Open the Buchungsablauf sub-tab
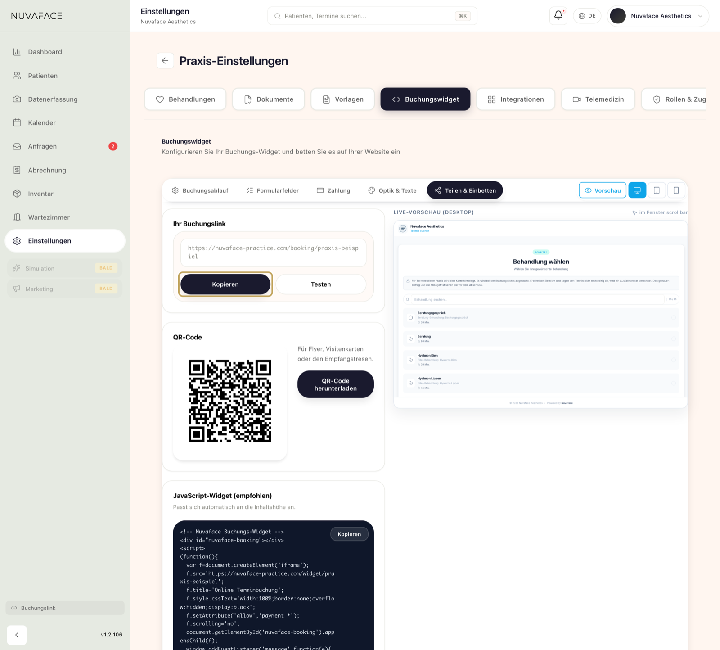This screenshot has width=720, height=650. pos(200,190)
